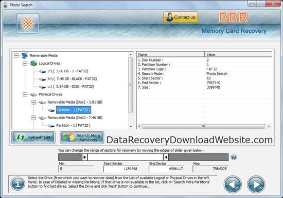The image size is (283, 198).
Task: Select the L:\ DISK drive icon
Action: tap(42, 87)
